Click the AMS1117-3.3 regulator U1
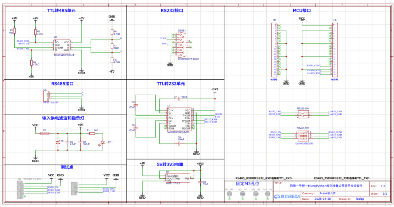The image size is (394, 207). [x=178, y=177]
